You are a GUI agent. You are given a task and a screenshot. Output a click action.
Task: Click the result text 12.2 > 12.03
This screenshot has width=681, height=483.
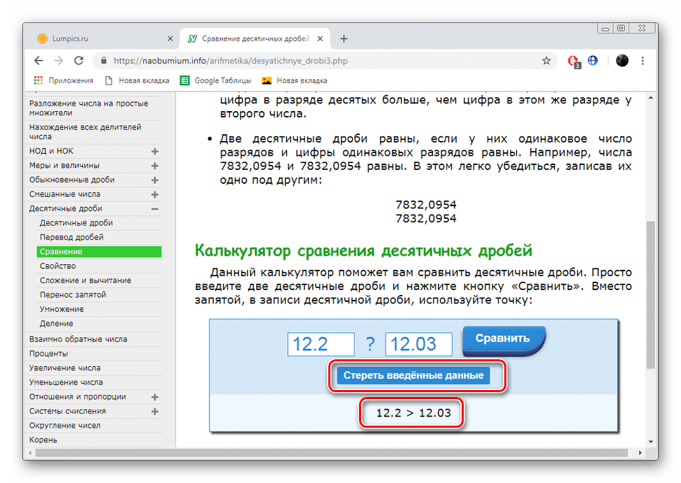tap(413, 413)
